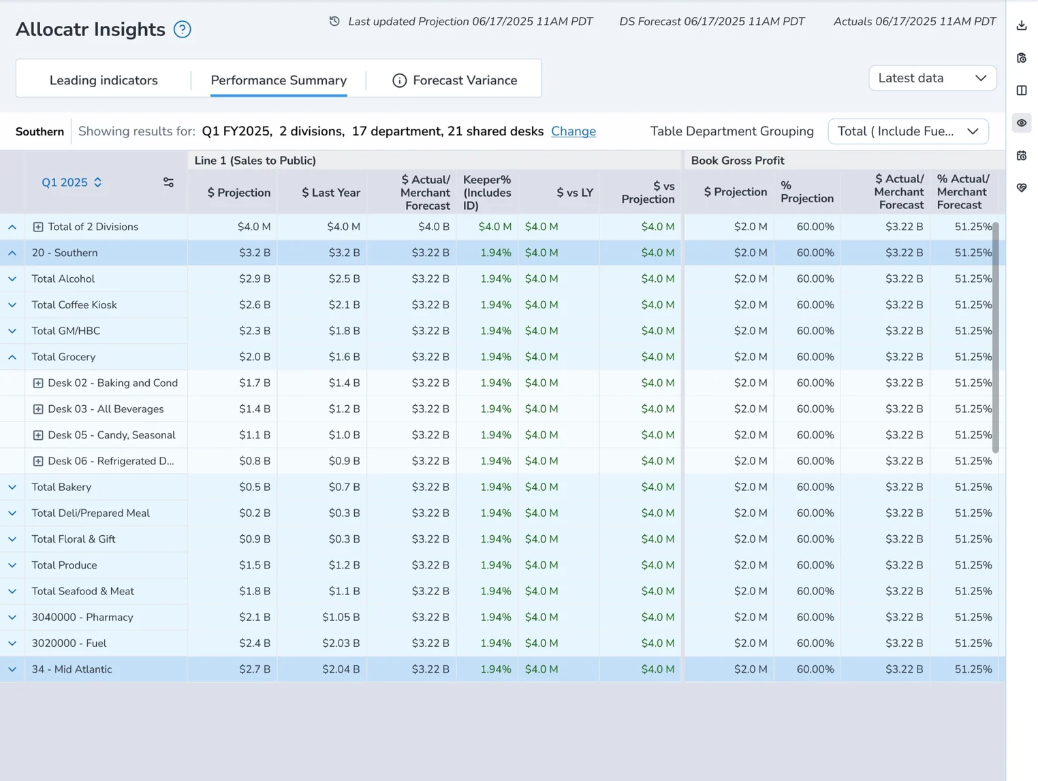Click the split columns icon in the sidebar
This screenshot has width=1038, height=781.
1022,91
